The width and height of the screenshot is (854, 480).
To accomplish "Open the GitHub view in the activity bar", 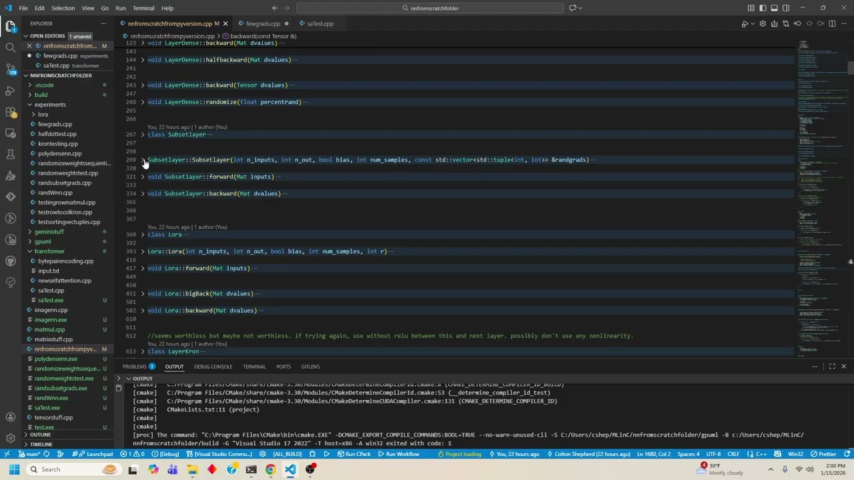I will coord(11,261).
